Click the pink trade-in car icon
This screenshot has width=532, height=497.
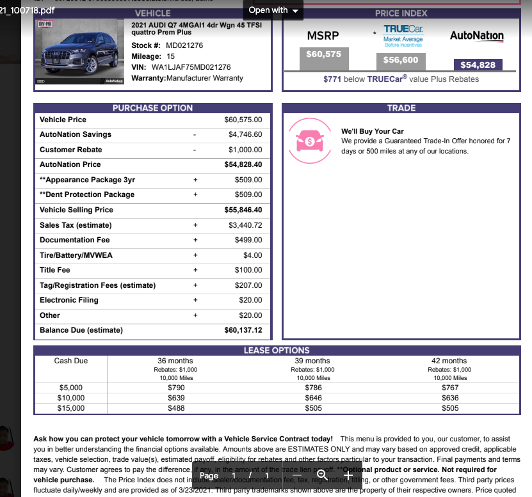309,140
